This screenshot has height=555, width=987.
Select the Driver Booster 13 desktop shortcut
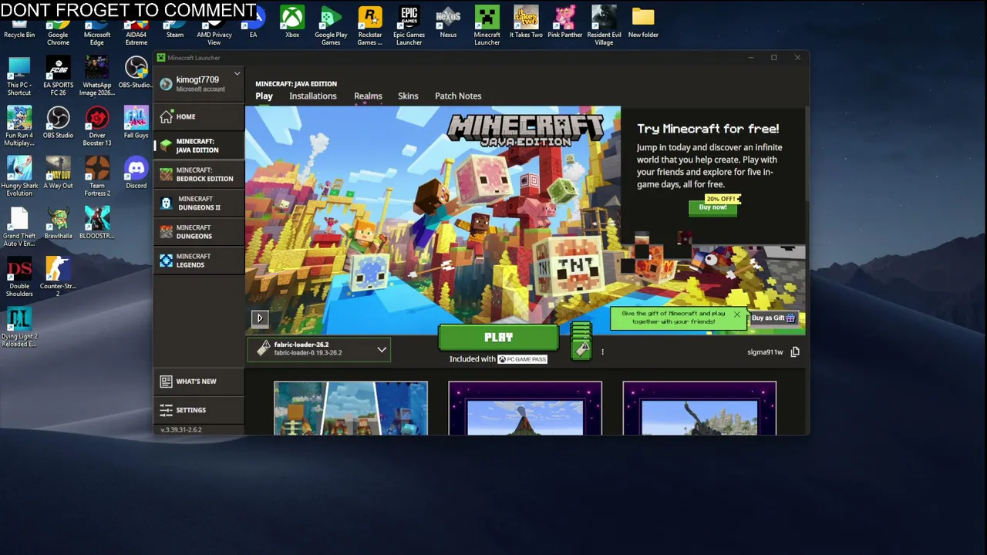97,126
